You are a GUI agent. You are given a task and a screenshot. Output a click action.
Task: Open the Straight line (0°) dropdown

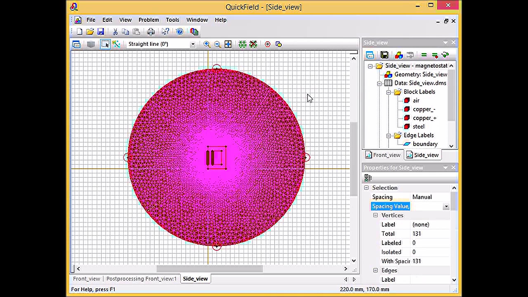pyautogui.click(x=193, y=44)
